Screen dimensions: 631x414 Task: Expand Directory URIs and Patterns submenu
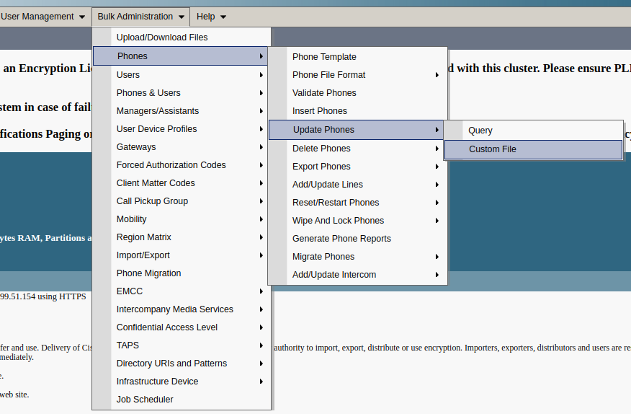pos(171,364)
